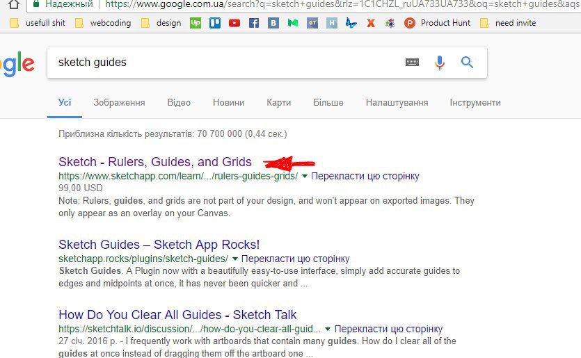Open the 'need invite' bookmarks folder
This screenshot has height=358, width=581.
pos(508,23)
